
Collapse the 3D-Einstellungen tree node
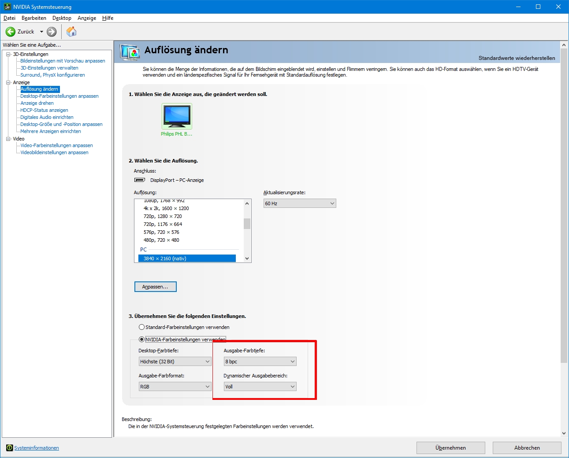pyautogui.click(x=8, y=54)
